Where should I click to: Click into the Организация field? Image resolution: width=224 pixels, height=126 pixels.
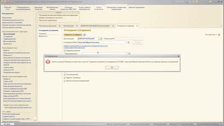pos(87,38)
